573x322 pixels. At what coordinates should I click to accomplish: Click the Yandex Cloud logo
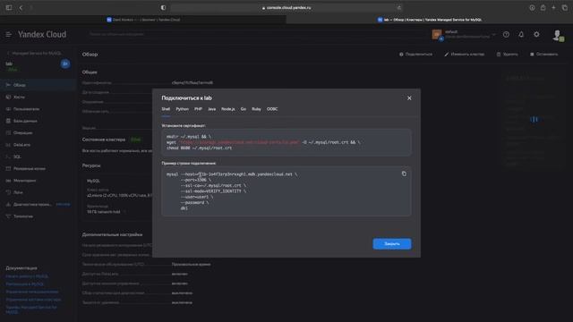[42, 34]
